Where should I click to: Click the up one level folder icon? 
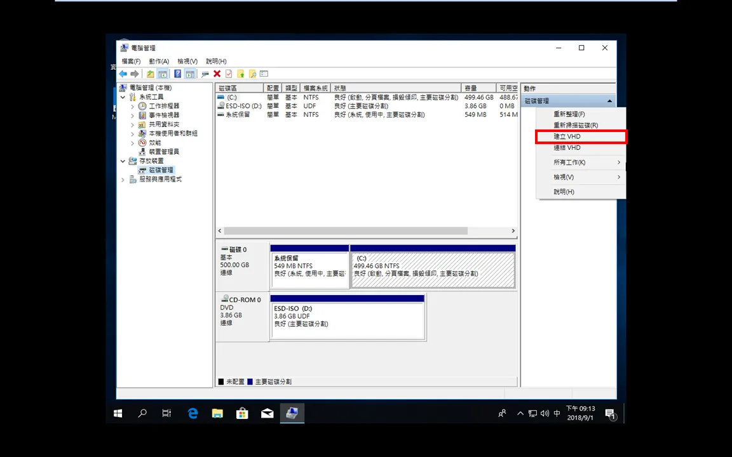click(x=150, y=74)
